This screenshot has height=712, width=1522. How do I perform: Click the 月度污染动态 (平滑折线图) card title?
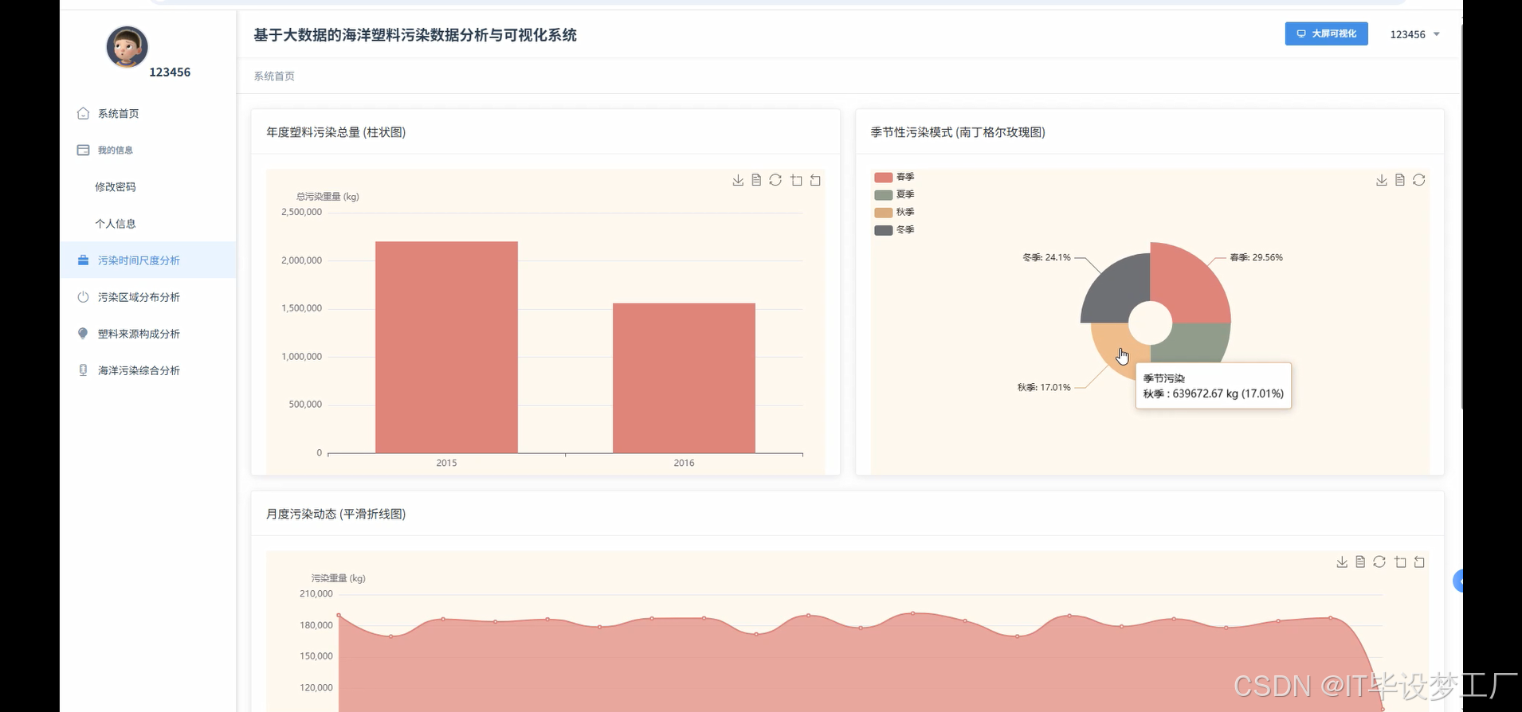tap(335, 514)
